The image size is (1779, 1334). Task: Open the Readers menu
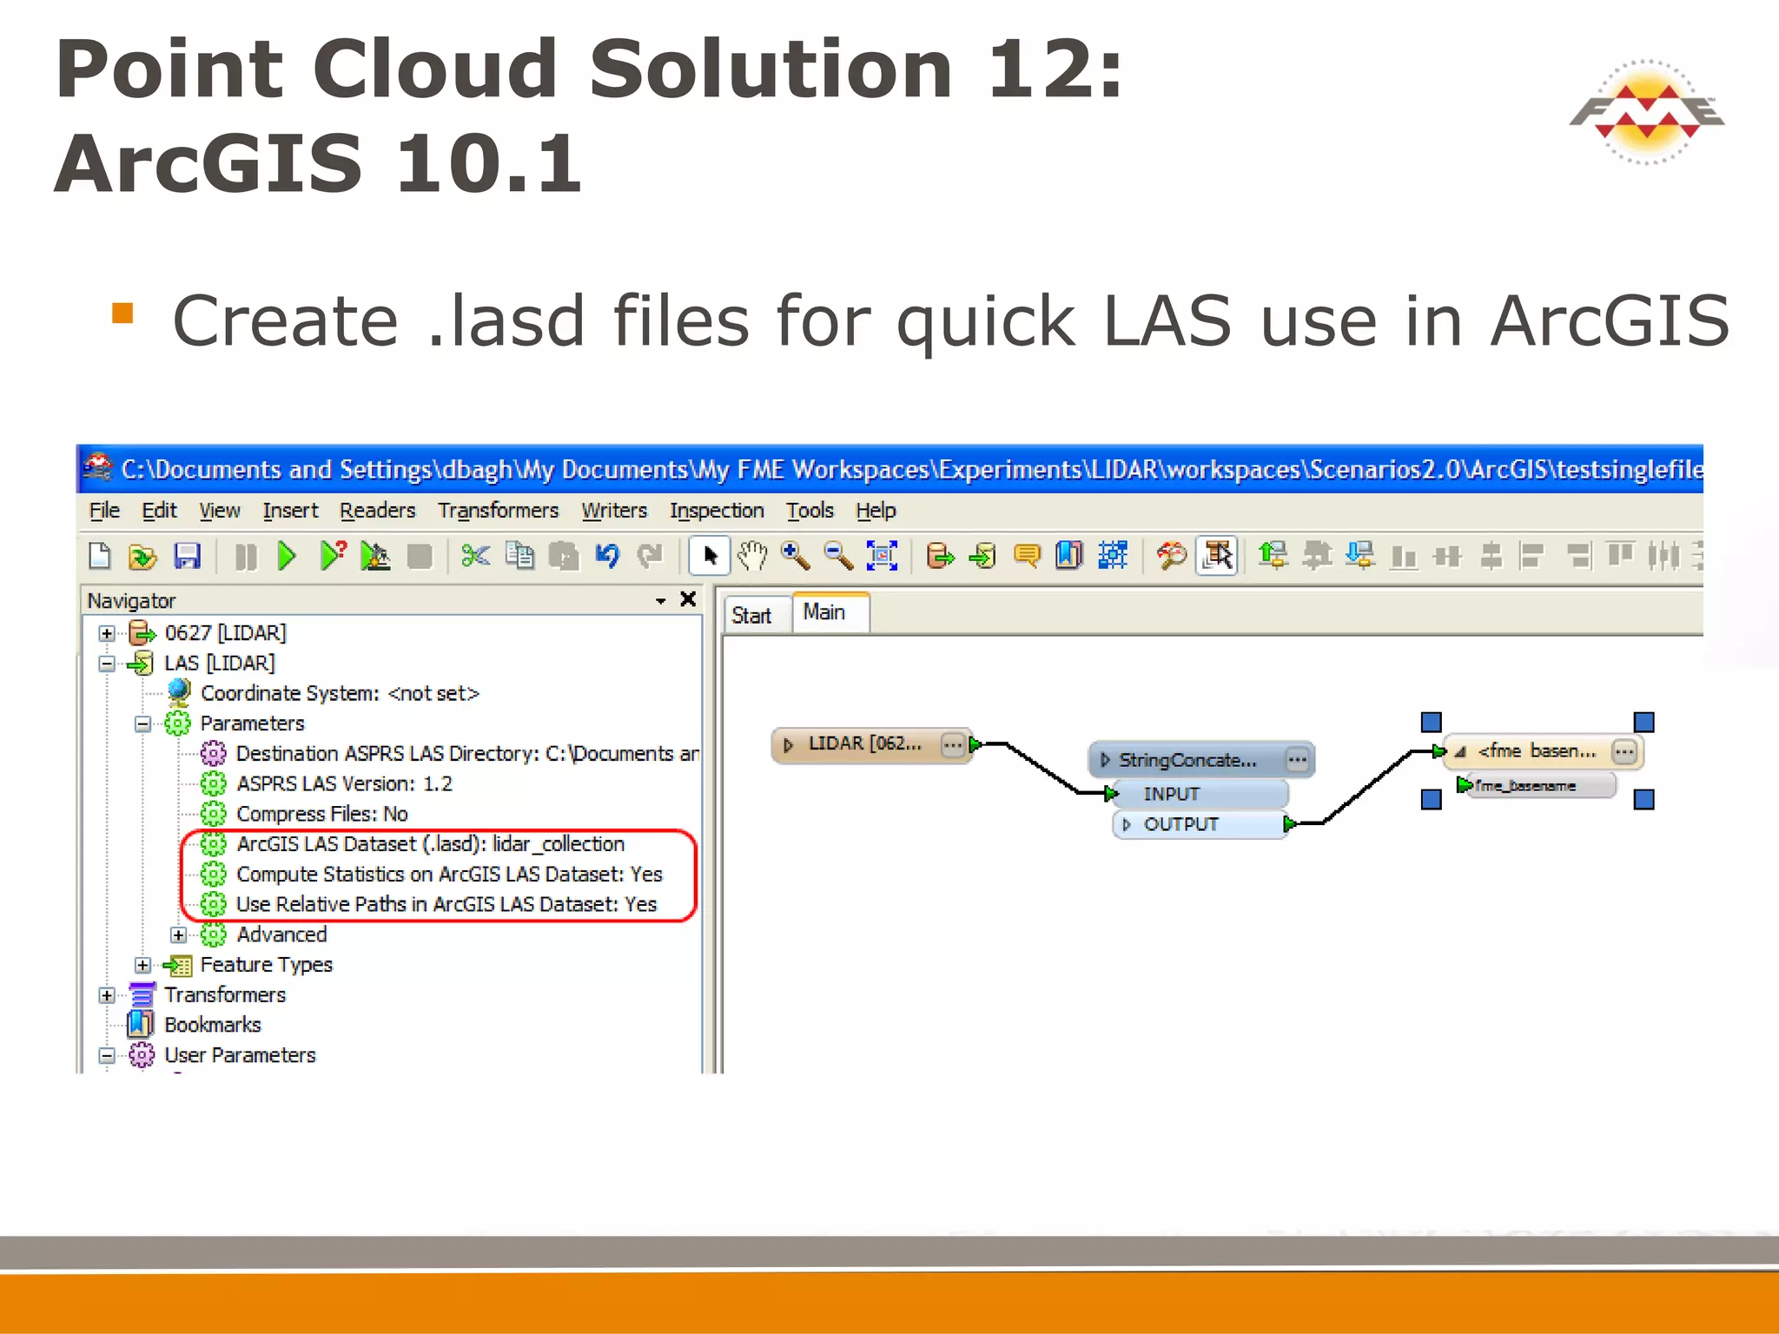378,511
